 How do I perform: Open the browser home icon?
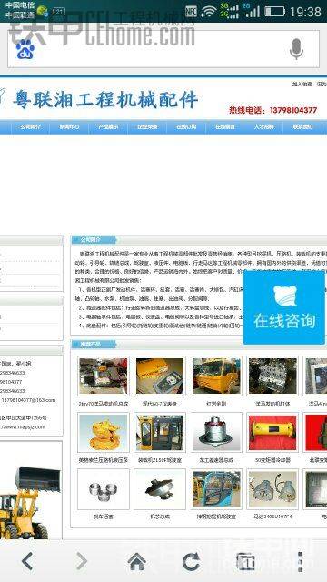136,561
